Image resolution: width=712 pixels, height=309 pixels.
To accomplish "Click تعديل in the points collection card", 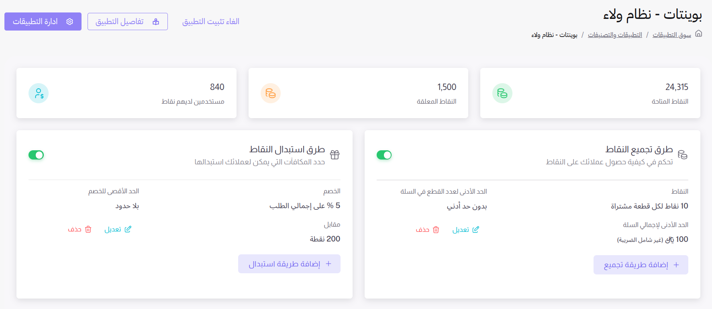I will coord(466,229).
